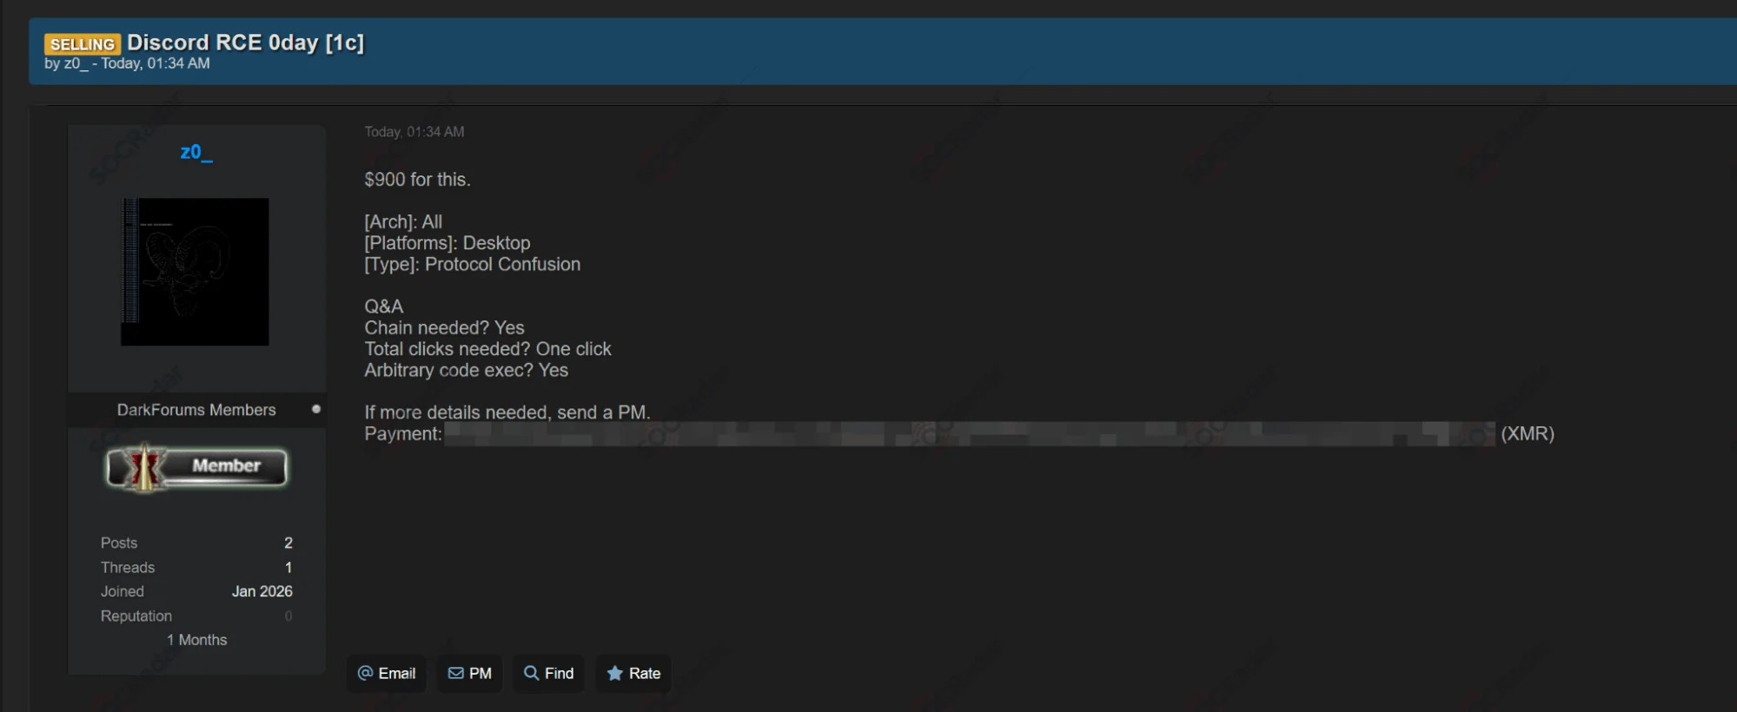This screenshot has height=712, width=1737.
Task: Click the Member rank badge
Action: 196,468
